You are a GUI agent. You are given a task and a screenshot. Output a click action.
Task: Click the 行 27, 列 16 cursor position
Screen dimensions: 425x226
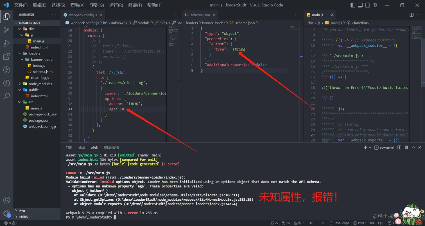[x=280, y=223]
